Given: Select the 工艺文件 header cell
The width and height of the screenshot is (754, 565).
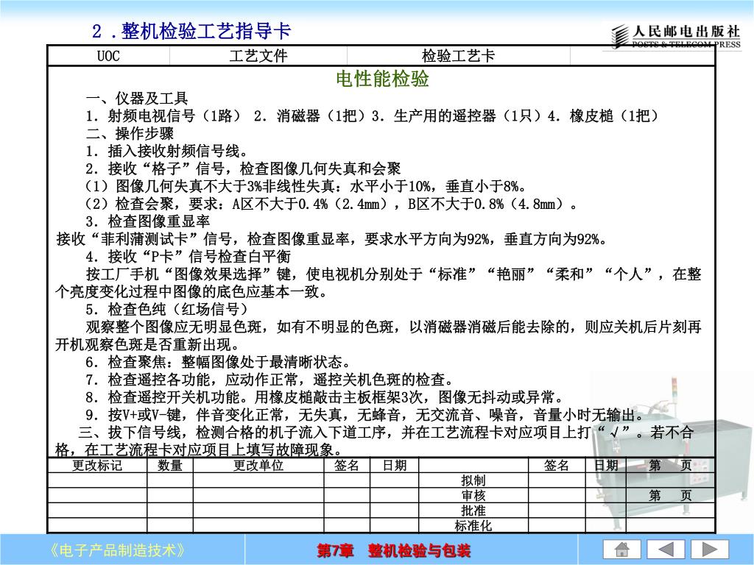Looking at the screenshot, I should point(258,56).
